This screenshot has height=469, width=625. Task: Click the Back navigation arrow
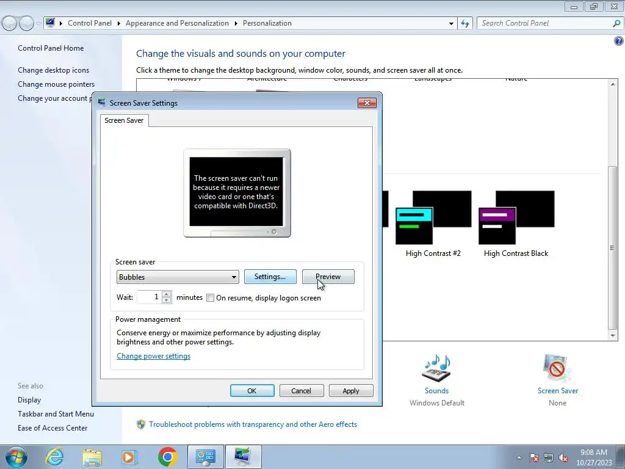[x=10, y=23]
